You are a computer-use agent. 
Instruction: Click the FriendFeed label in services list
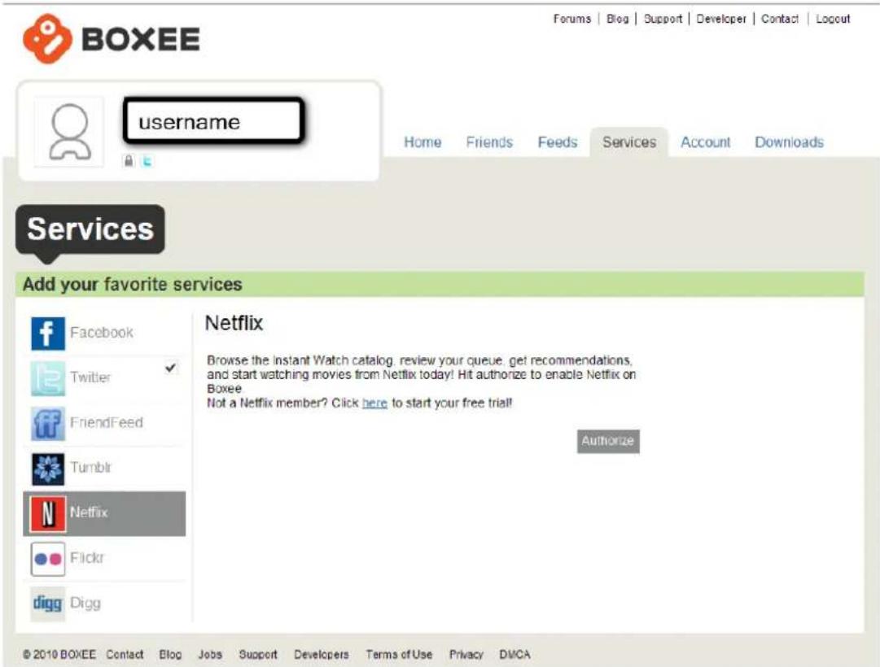[x=107, y=422]
